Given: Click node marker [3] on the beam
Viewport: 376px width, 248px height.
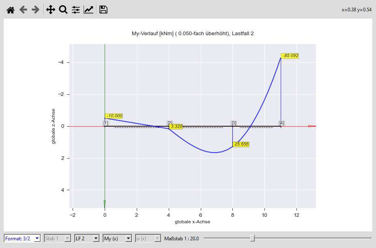Looking at the screenshot, I should pos(234,123).
